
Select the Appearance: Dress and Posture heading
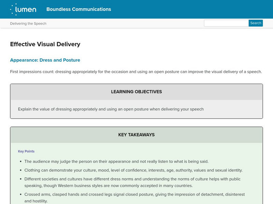45,60
